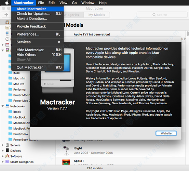Select the MacBook Air folder
This screenshot has width=189, height=171.
(x=19, y=123)
